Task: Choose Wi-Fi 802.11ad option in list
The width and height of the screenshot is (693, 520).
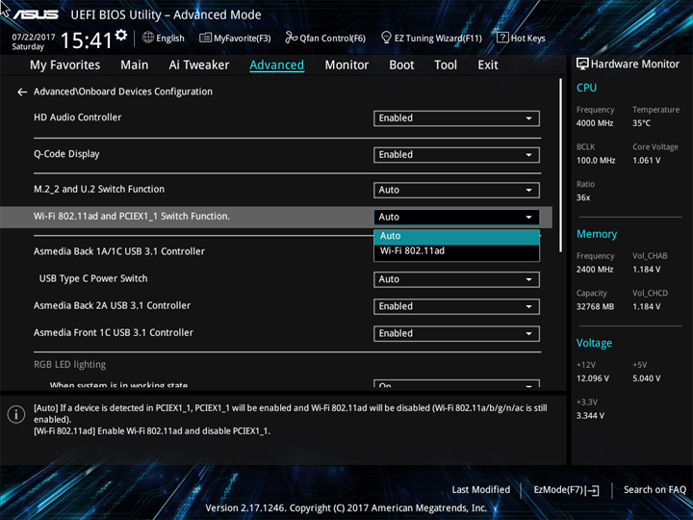Action: point(456,251)
